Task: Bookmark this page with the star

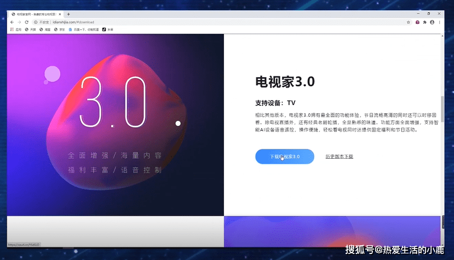Action: (x=408, y=22)
